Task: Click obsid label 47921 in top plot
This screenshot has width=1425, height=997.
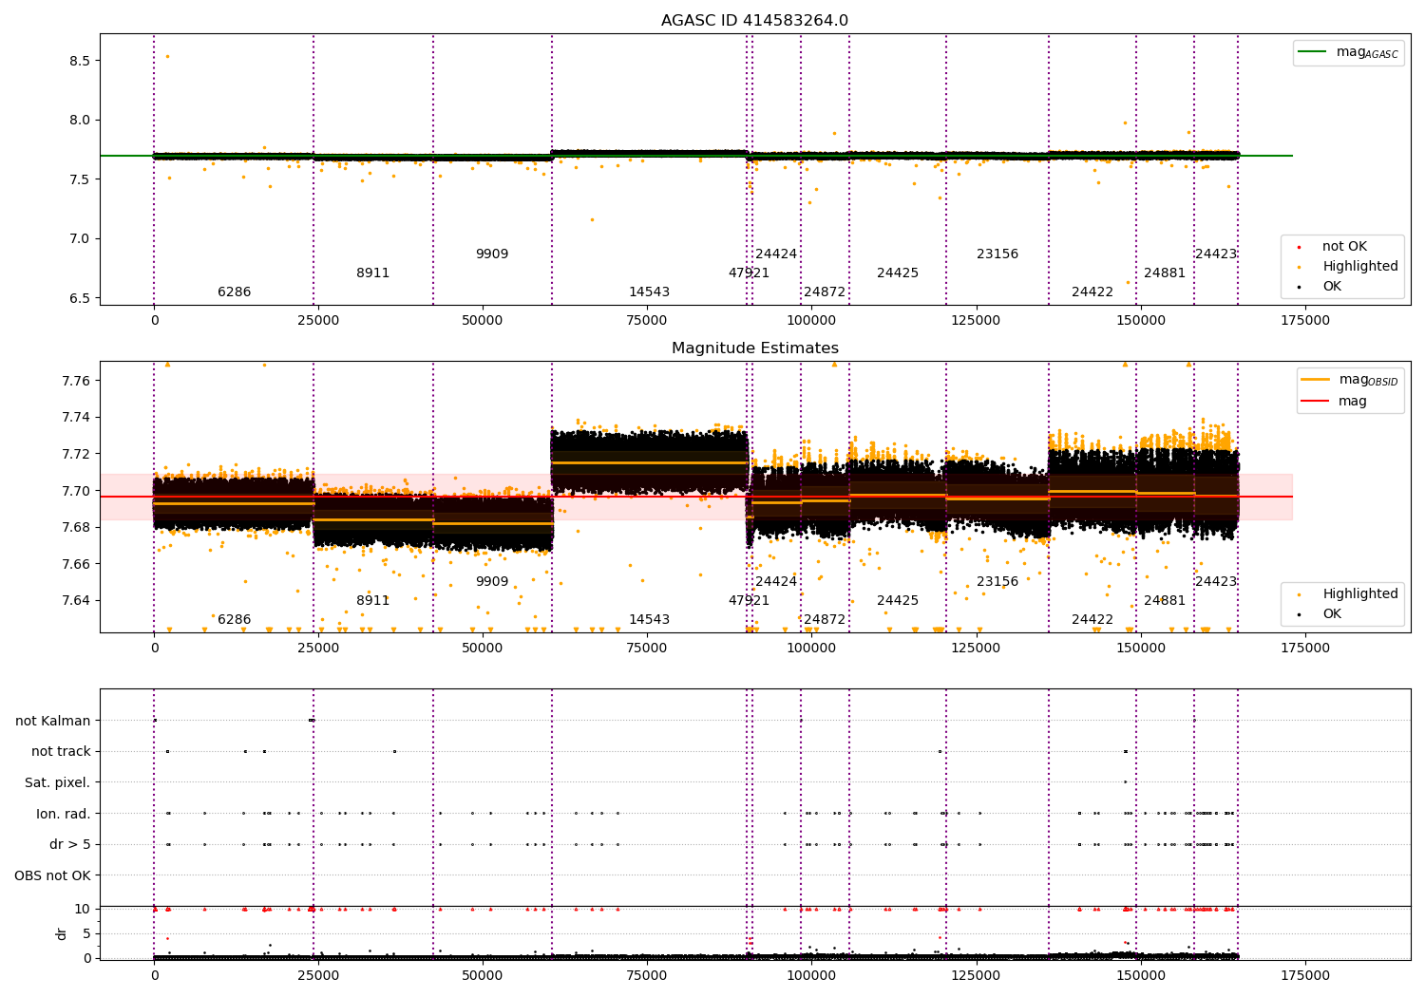Action: pos(750,273)
